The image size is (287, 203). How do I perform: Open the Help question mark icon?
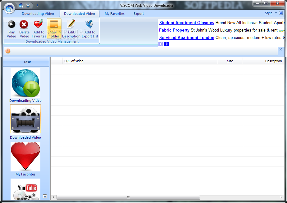[x=281, y=13]
